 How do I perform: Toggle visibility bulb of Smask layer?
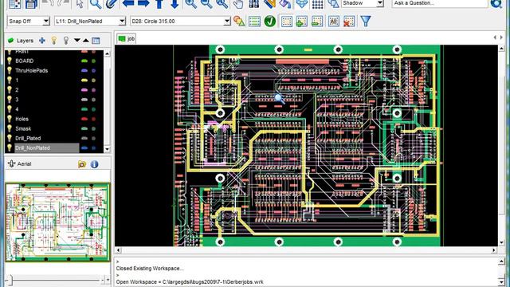10,128
